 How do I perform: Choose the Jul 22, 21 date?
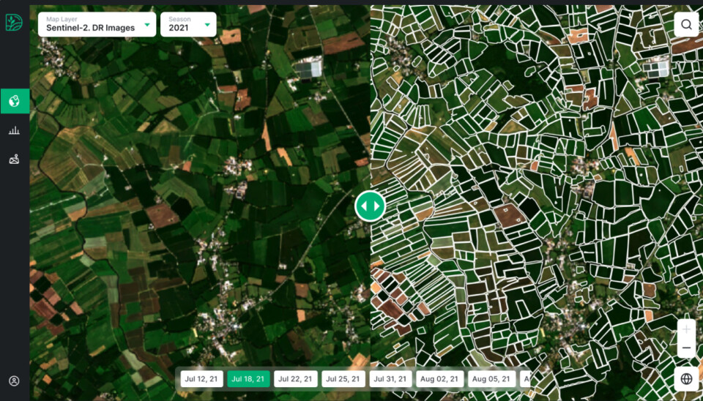coord(295,379)
